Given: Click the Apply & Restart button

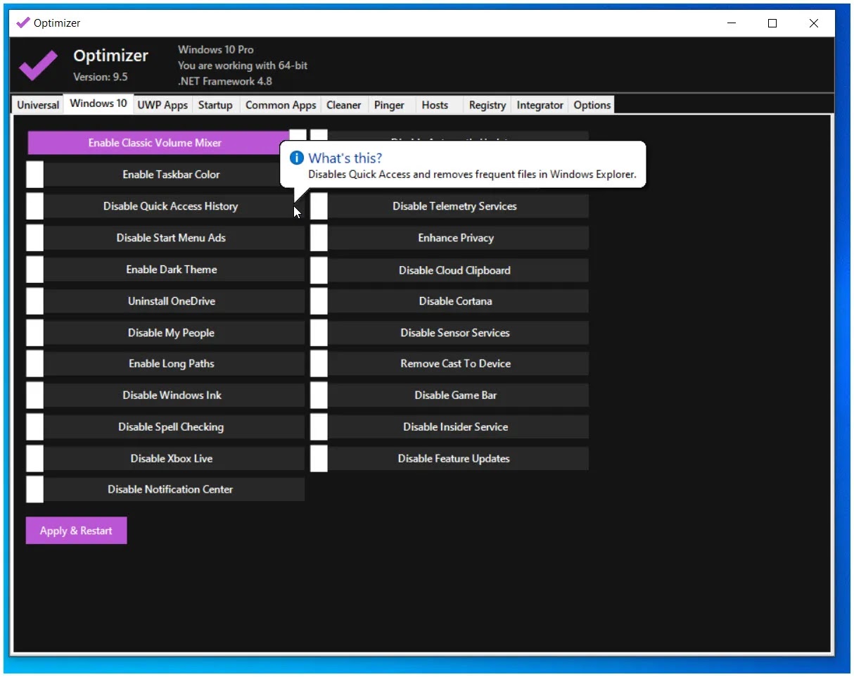Looking at the screenshot, I should point(76,531).
